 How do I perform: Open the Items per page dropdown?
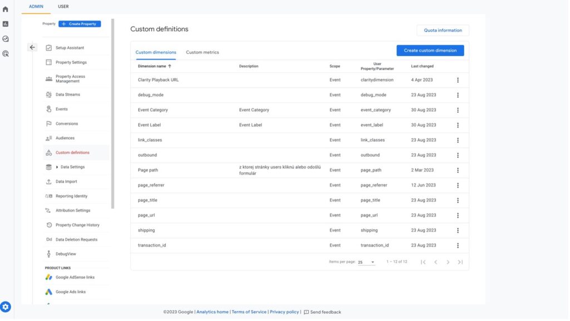(366, 262)
